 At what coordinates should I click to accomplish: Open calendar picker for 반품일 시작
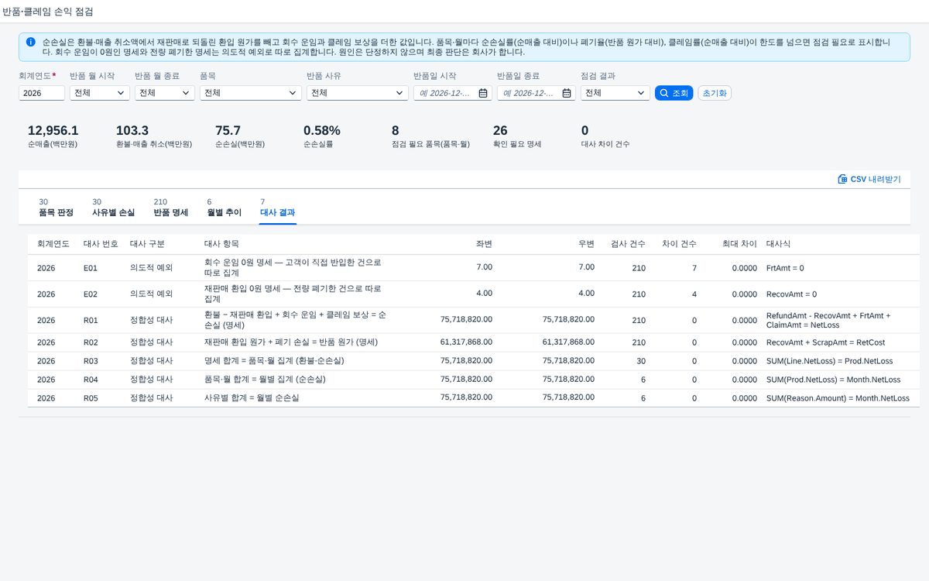click(x=483, y=93)
